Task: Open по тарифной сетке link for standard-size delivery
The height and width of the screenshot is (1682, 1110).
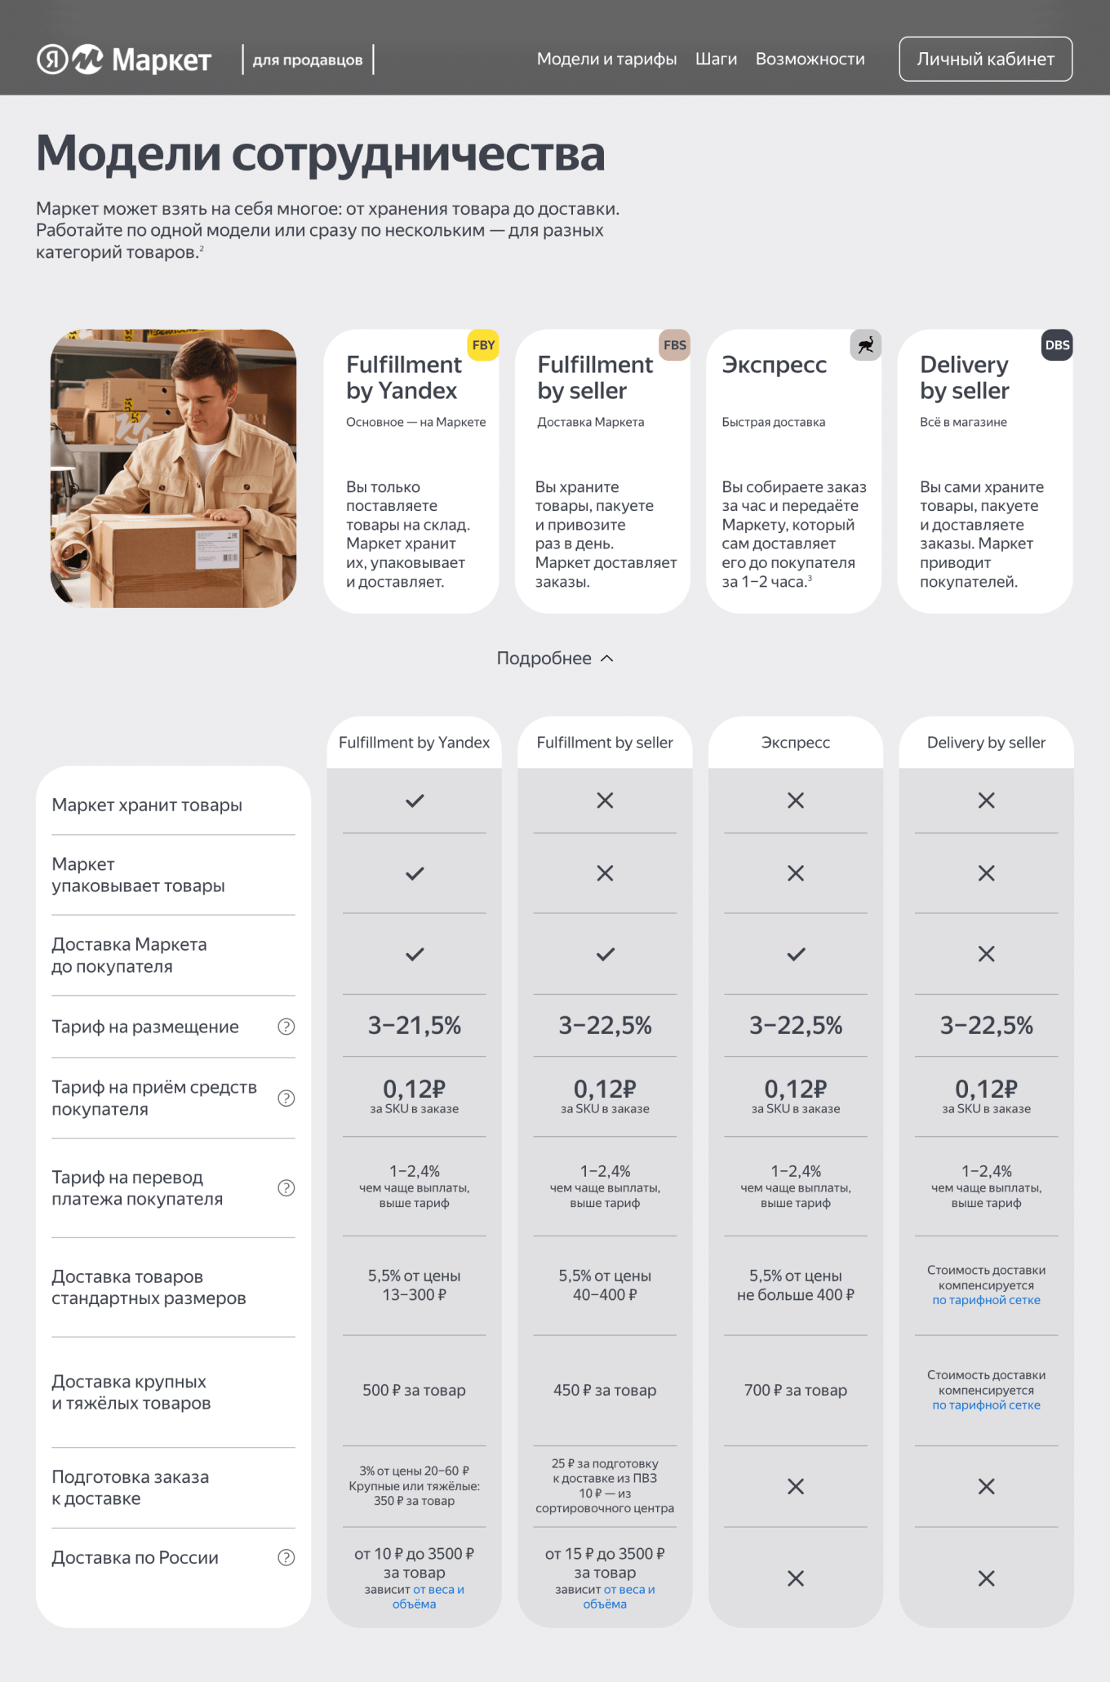Action: pos(986,1300)
